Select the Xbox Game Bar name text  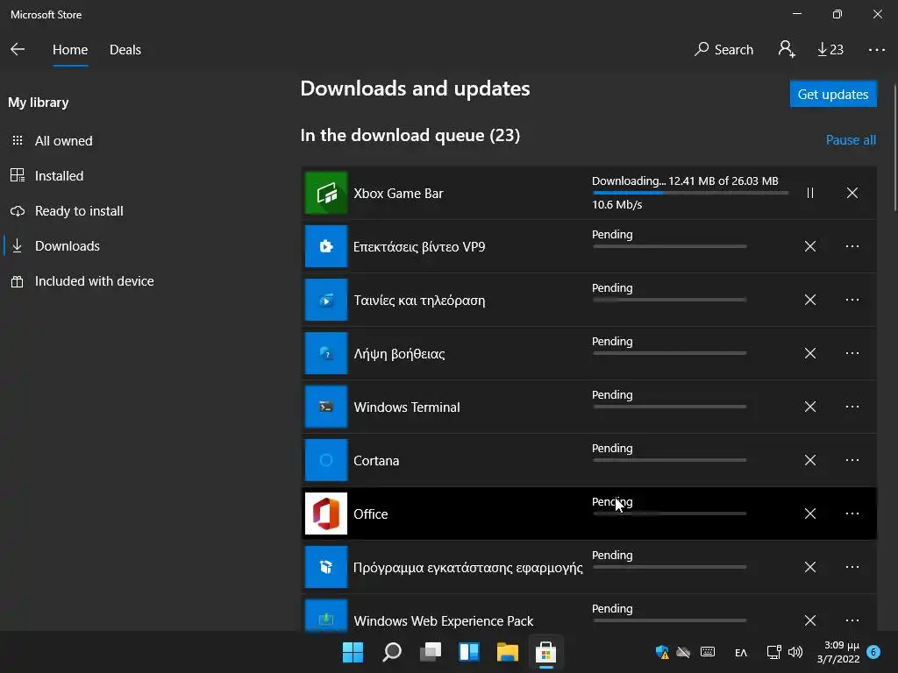(398, 194)
